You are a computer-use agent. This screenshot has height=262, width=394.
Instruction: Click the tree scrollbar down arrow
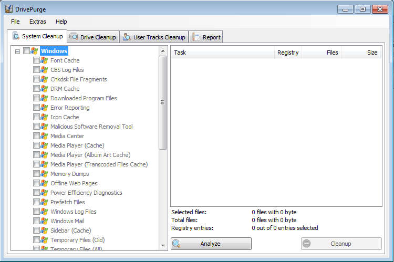click(163, 245)
